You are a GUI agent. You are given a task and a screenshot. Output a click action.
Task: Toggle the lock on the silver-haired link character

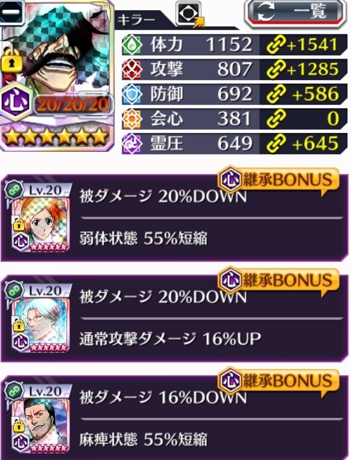[x=19, y=325]
